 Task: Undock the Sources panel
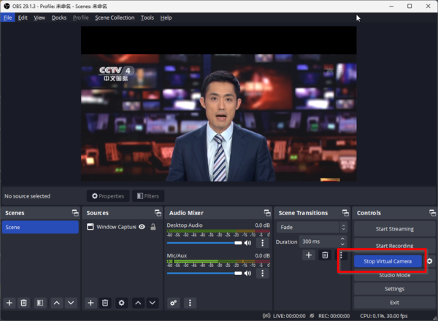pyautogui.click(x=158, y=213)
